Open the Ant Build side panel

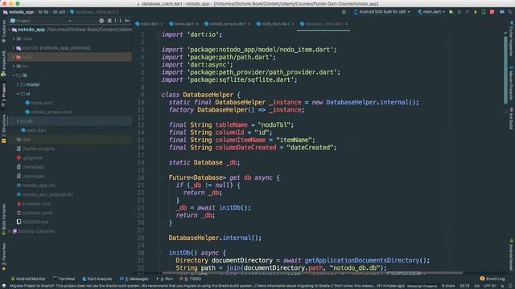click(x=511, y=119)
